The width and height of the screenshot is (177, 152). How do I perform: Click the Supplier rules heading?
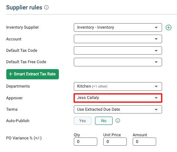coord(24,7)
